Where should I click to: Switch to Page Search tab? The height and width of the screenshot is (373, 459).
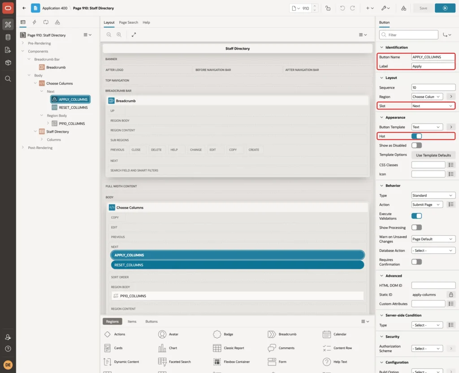[x=128, y=22]
